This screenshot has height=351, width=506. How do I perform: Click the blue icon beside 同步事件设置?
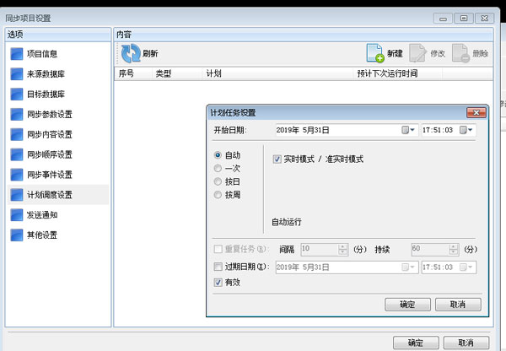point(17,175)
